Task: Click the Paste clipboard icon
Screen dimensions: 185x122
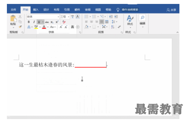Action: (13, 18)
